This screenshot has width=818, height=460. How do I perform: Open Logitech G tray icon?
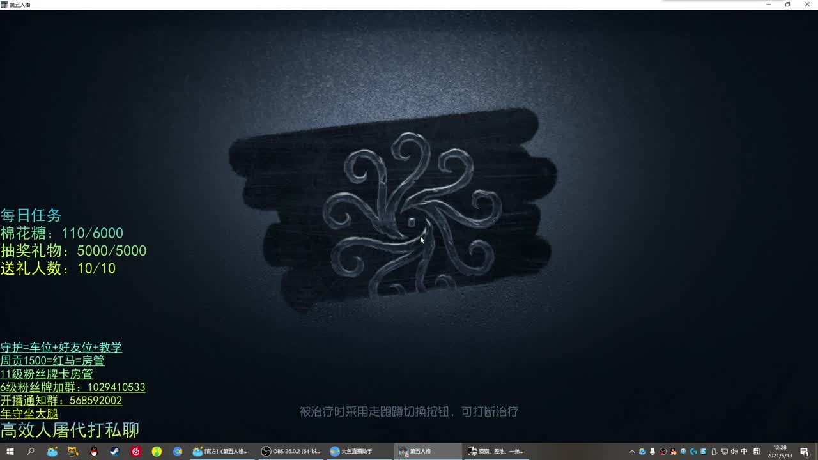point(693,452)
